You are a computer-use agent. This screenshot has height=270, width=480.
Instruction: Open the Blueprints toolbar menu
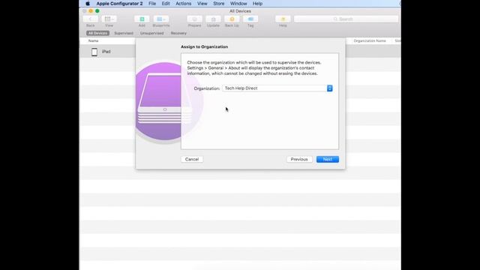(x=161, y=19)
